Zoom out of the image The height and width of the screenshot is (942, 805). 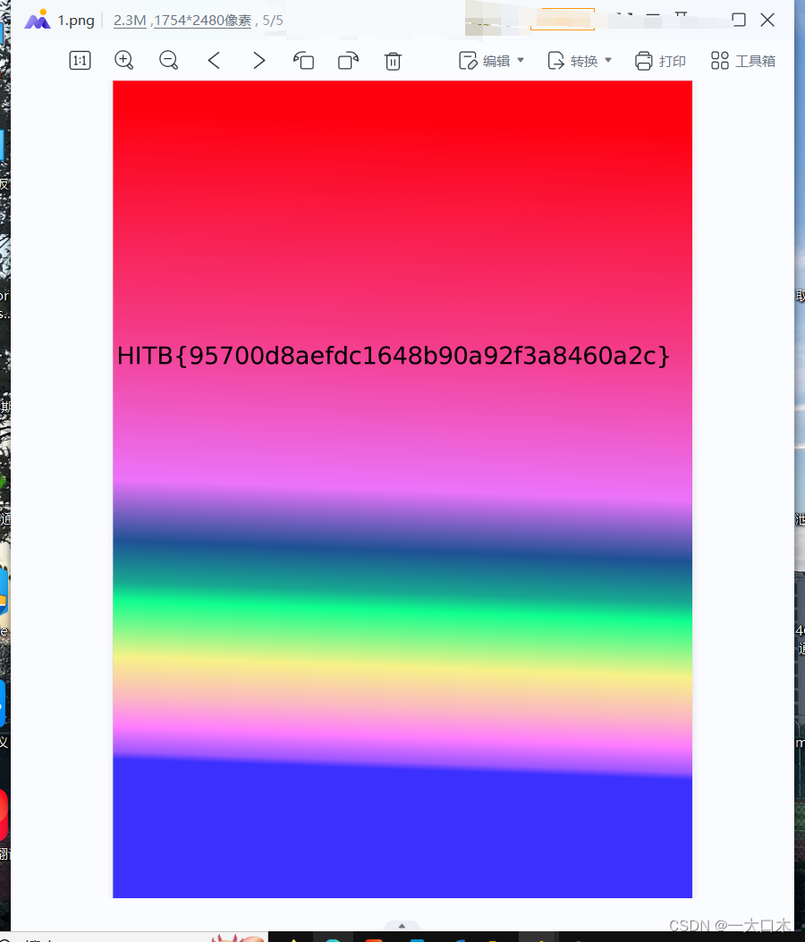(168, 61)
